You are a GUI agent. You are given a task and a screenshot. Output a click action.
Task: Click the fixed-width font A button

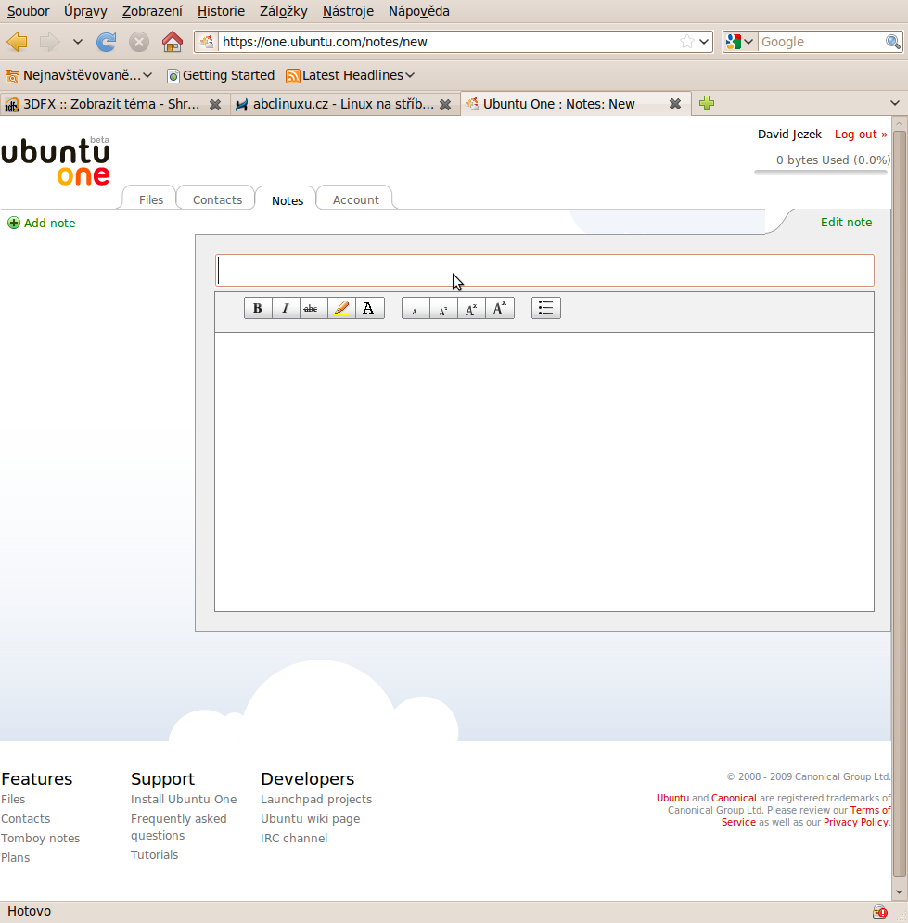369,309
